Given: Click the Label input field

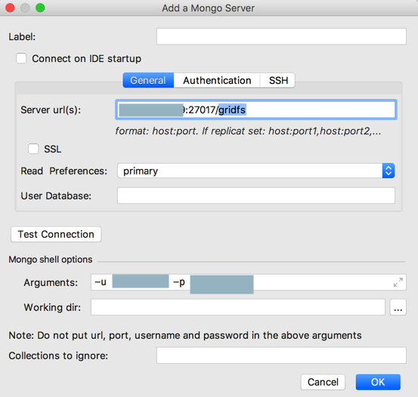Looking at the screenshot, I should tap(281, 36).
